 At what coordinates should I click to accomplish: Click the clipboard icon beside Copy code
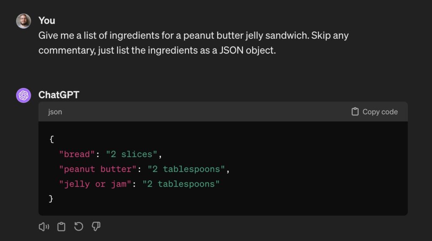click(x=355, y=111)
